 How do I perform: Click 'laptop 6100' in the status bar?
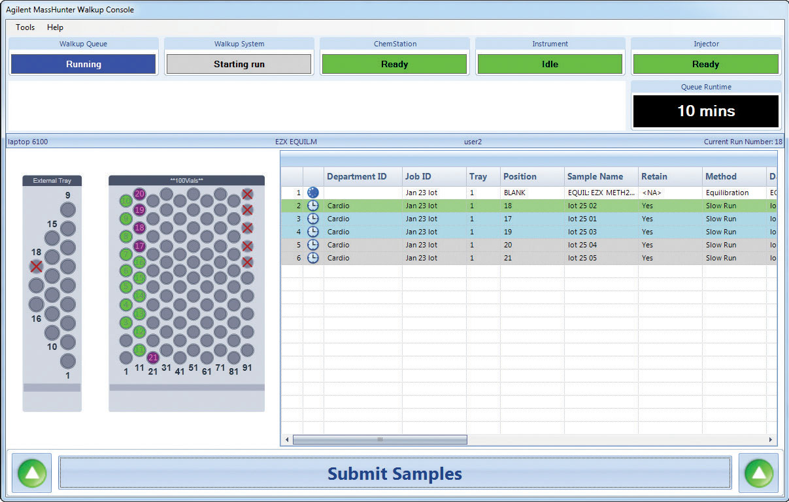coord(28,142)
